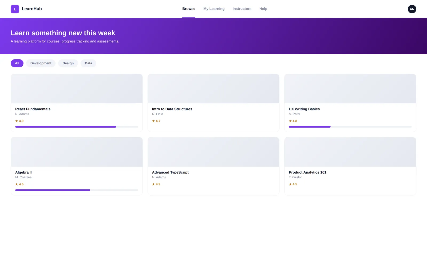Click the Intro to Data Structures title

point(172,109)
